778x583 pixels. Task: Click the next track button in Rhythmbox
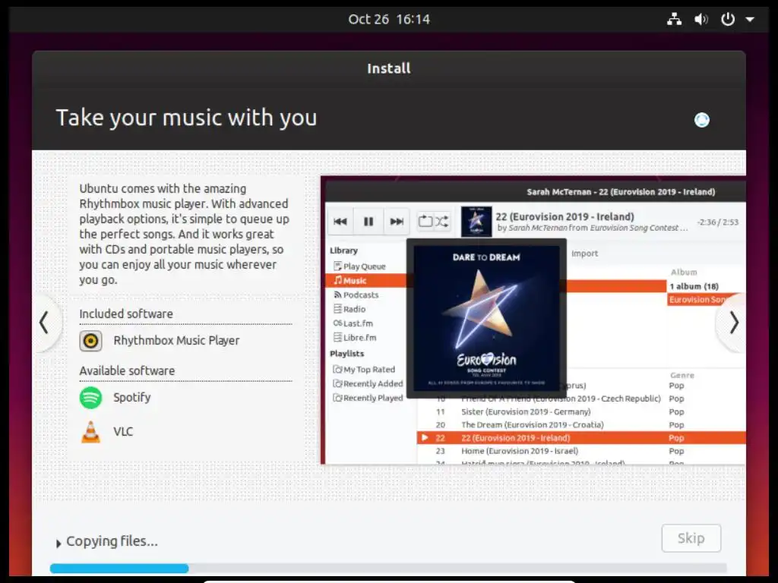(397, 222)
